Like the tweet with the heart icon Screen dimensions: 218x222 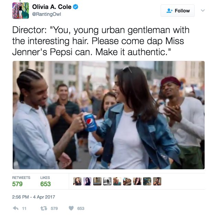coord(71,208)
